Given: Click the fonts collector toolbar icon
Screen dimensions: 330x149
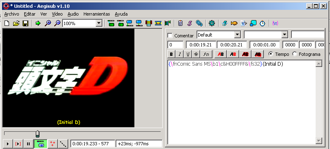Looking at the screenshot, I should click(x=244, y=23).
